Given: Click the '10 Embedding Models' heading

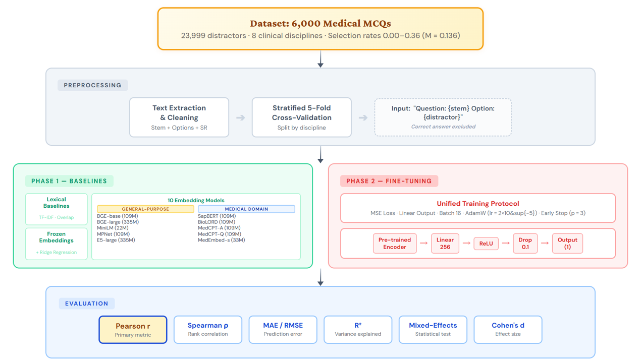Looking at the screenshot, I should [x=196, y=200].
